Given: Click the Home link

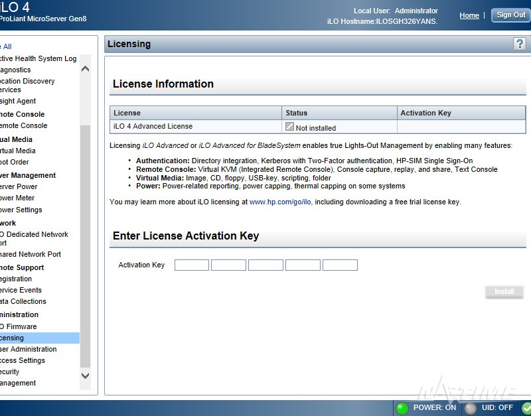Looking at the screenshot, I should point(469,15).
